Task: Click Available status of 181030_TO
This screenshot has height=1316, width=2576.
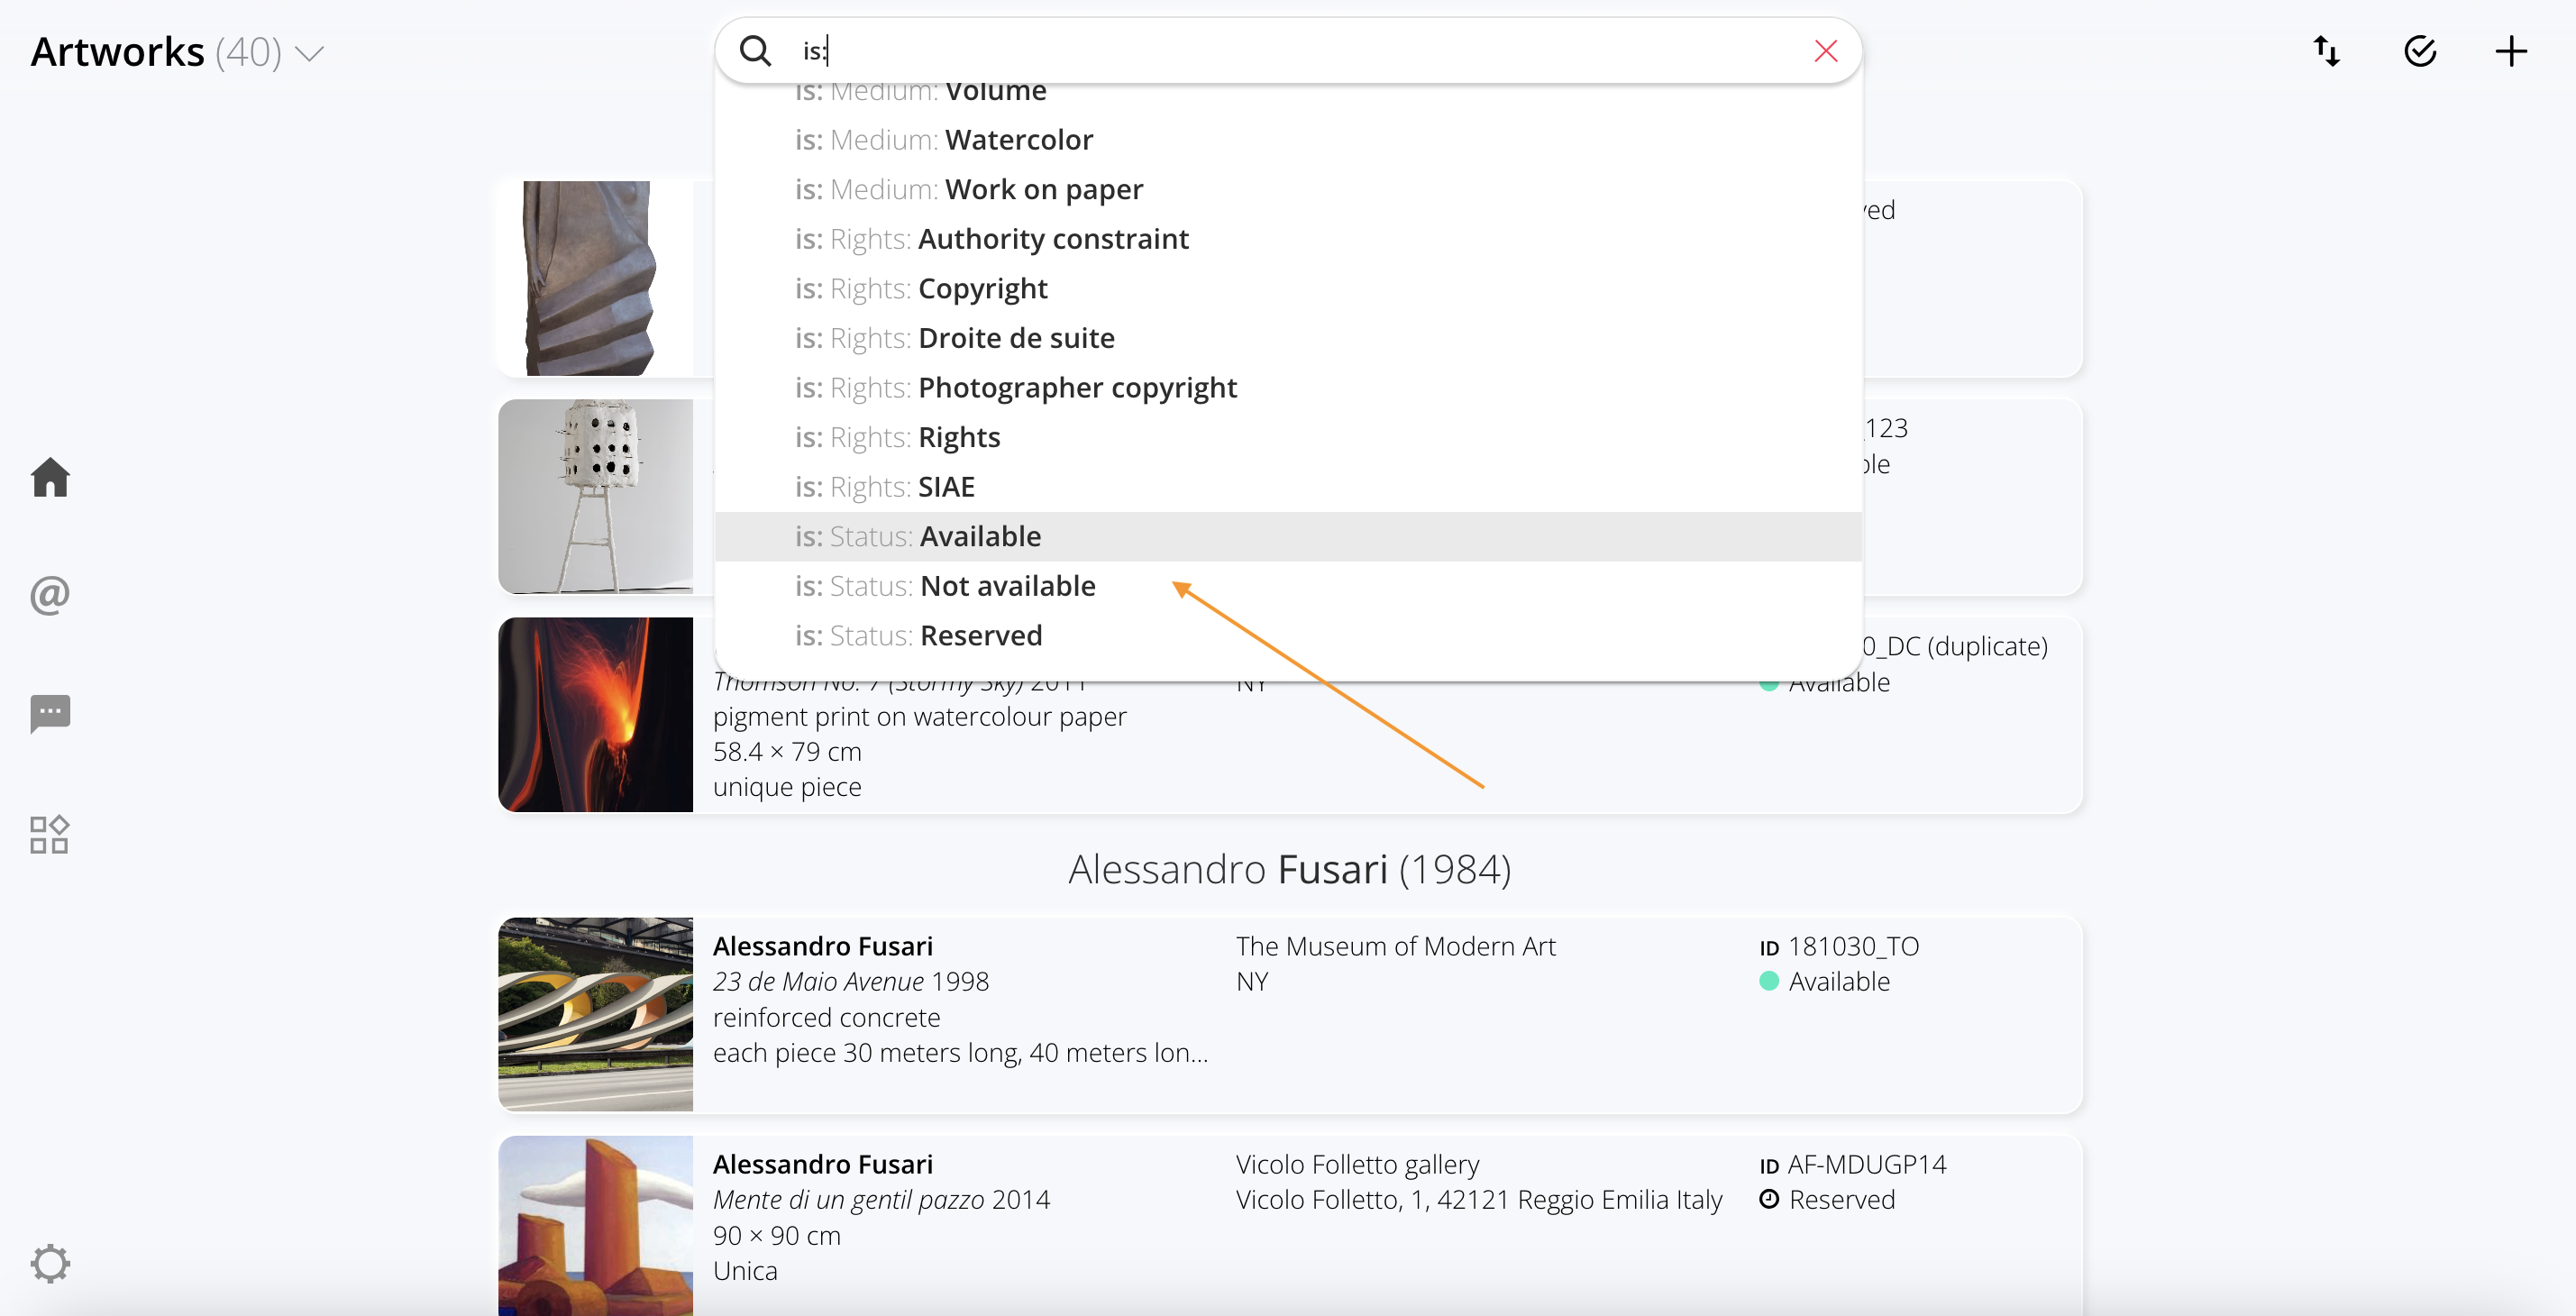Action: coord(1825,982)
